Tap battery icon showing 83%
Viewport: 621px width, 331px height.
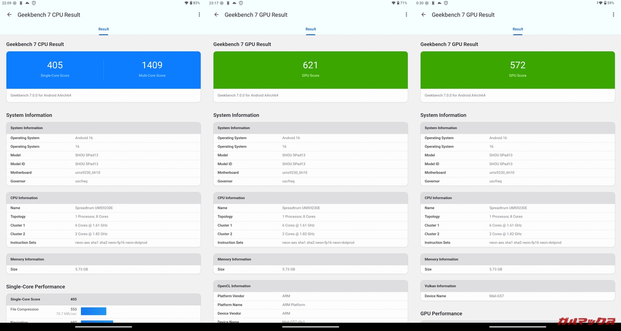191,3
